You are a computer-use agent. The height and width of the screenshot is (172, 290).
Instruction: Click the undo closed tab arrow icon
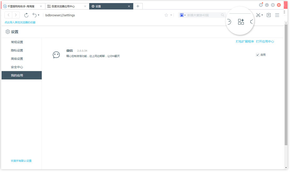point(34,15)
